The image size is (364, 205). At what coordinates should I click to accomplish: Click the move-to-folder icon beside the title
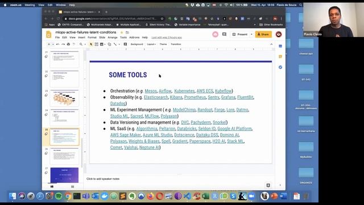(x=127, y=32)
